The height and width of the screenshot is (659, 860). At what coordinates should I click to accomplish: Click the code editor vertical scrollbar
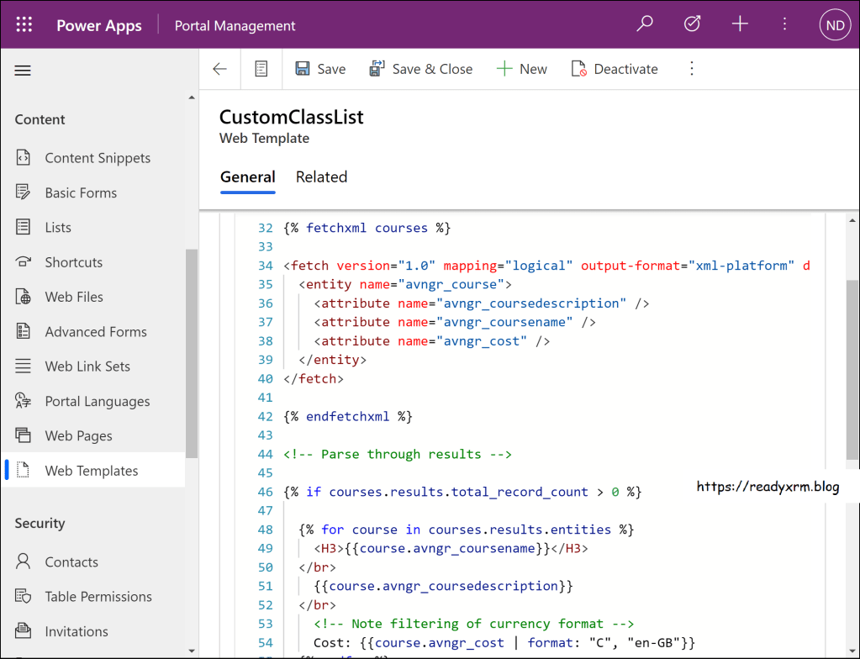pyautogui.click(x=852, y=370)
